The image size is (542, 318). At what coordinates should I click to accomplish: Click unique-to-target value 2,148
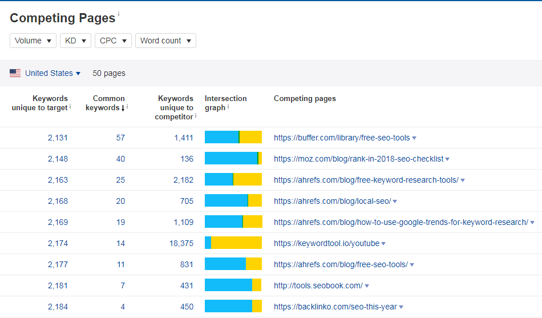click(x=58, y=159)
